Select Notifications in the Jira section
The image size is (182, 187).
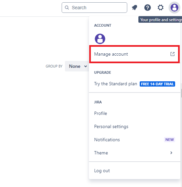(134, 140)
